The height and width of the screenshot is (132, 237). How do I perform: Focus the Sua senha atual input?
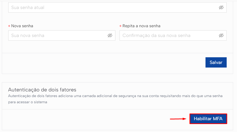pyautogui.click(x=117, y=7)
